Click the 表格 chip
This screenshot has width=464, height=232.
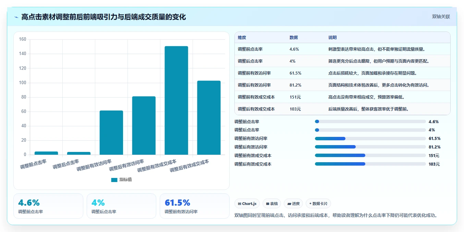[272, 204]
